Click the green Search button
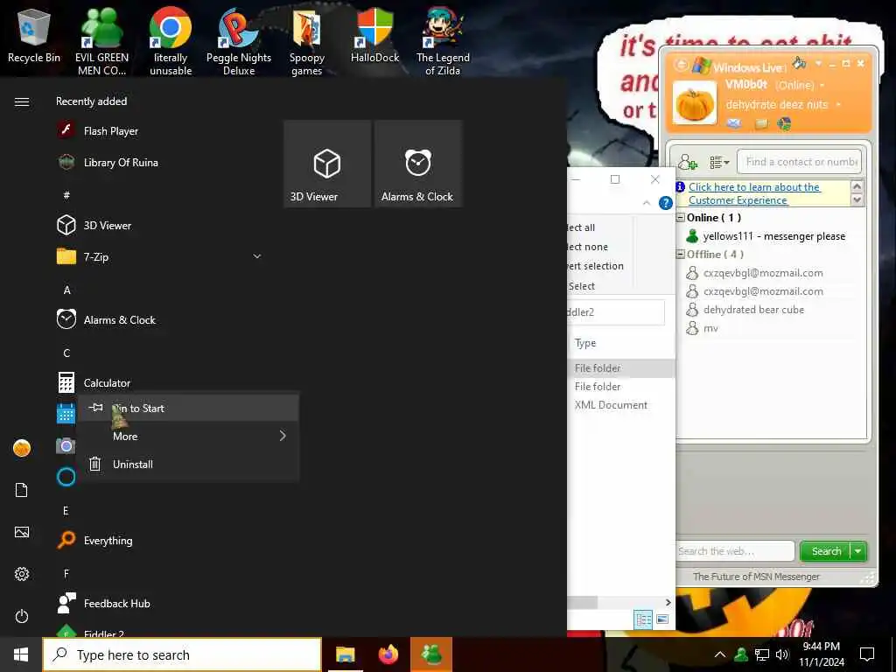 click(x=826, y=551)
